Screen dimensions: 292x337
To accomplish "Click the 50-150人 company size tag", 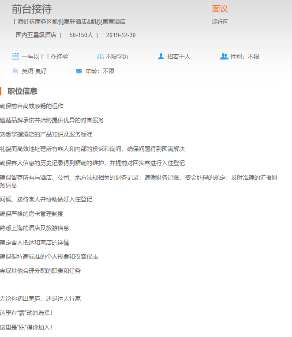I will 81,35.
